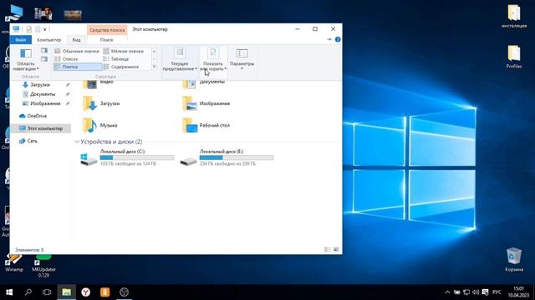The image size is (535, 300).
Task: Select OneDrive in navigation pane
Action: [37, 116]
